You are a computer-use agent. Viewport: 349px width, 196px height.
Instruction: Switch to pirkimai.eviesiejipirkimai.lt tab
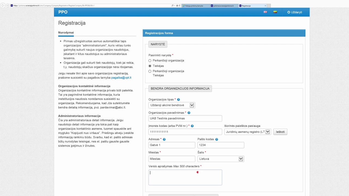pyautogui.click(x=224, y=6)
